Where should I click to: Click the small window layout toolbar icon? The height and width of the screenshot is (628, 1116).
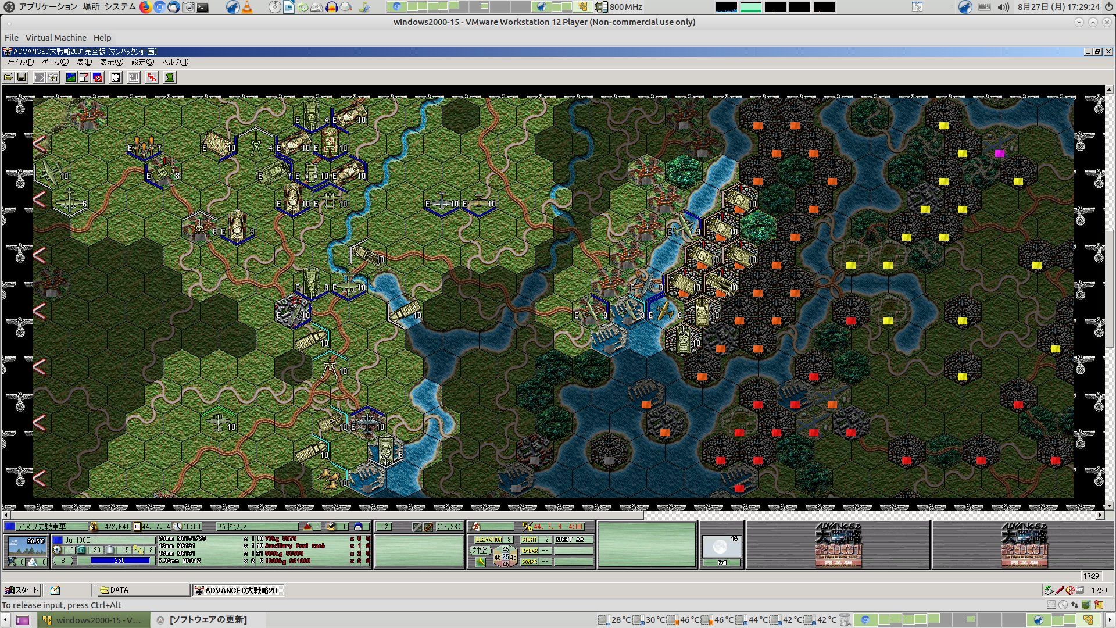[84, 77]
